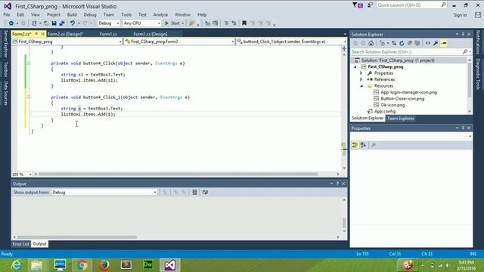Image resolution: width=484 pixels, height=272 pixels.
Task: Expand the References node in Solution Explorer
Action: coord(361,79)
